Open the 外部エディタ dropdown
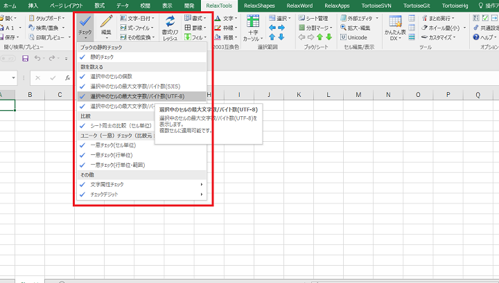Image resolution: width=499 pixels, height=283 pixels. tap(359, 19)
